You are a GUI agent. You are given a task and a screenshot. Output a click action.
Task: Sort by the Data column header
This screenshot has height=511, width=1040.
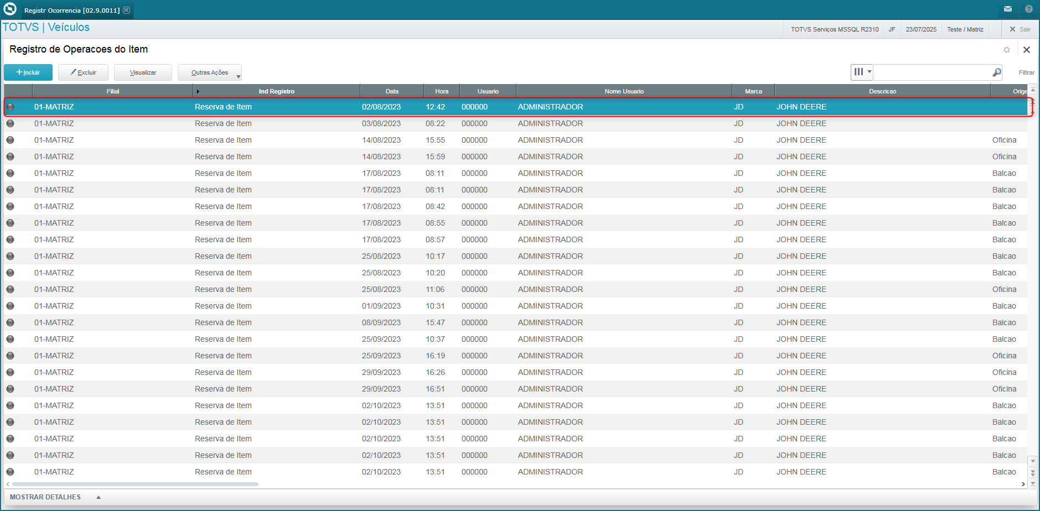click(x=392, y=91)
